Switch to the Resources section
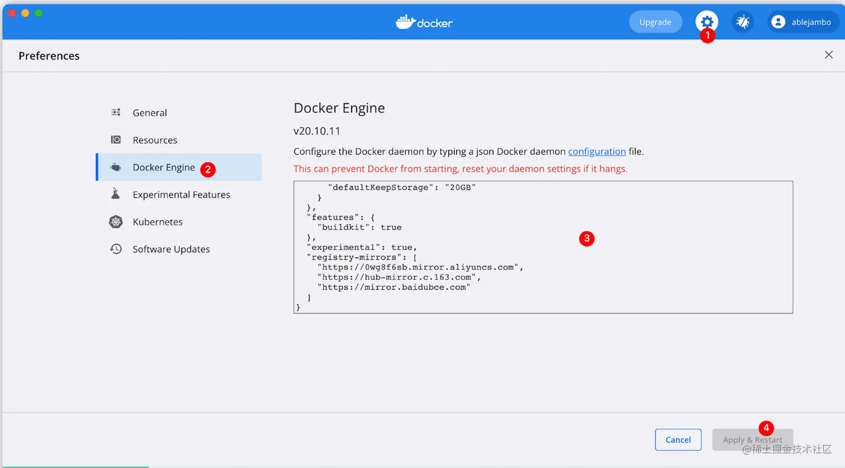Image resolution: width=845 pixels, height=468 pixels. pos(179,140)
